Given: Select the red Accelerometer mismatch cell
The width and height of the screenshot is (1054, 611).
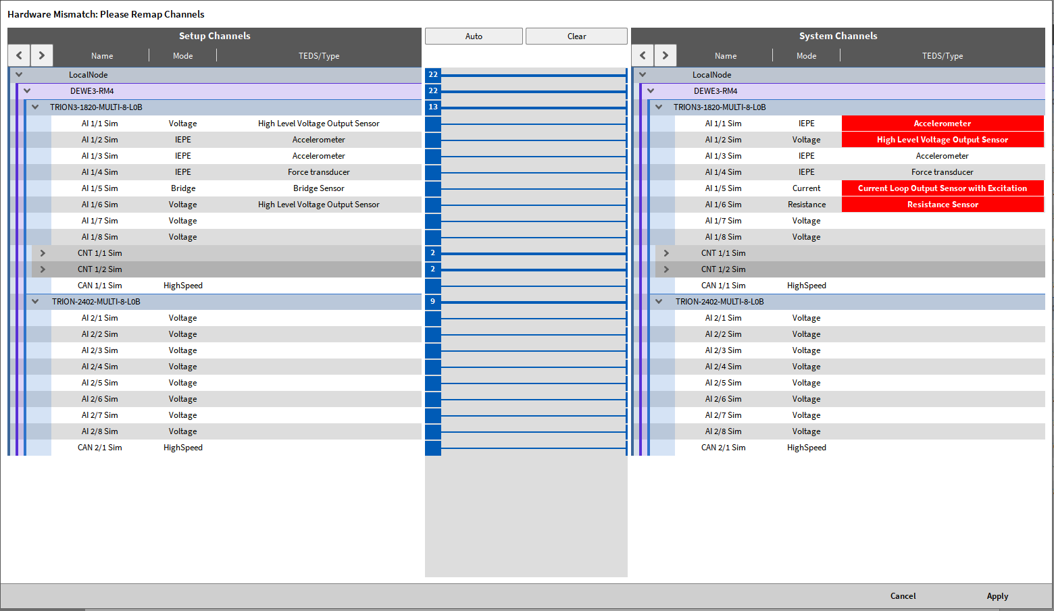Looking at the screenshot, I should pyautogui.click(x=942, y=124).
